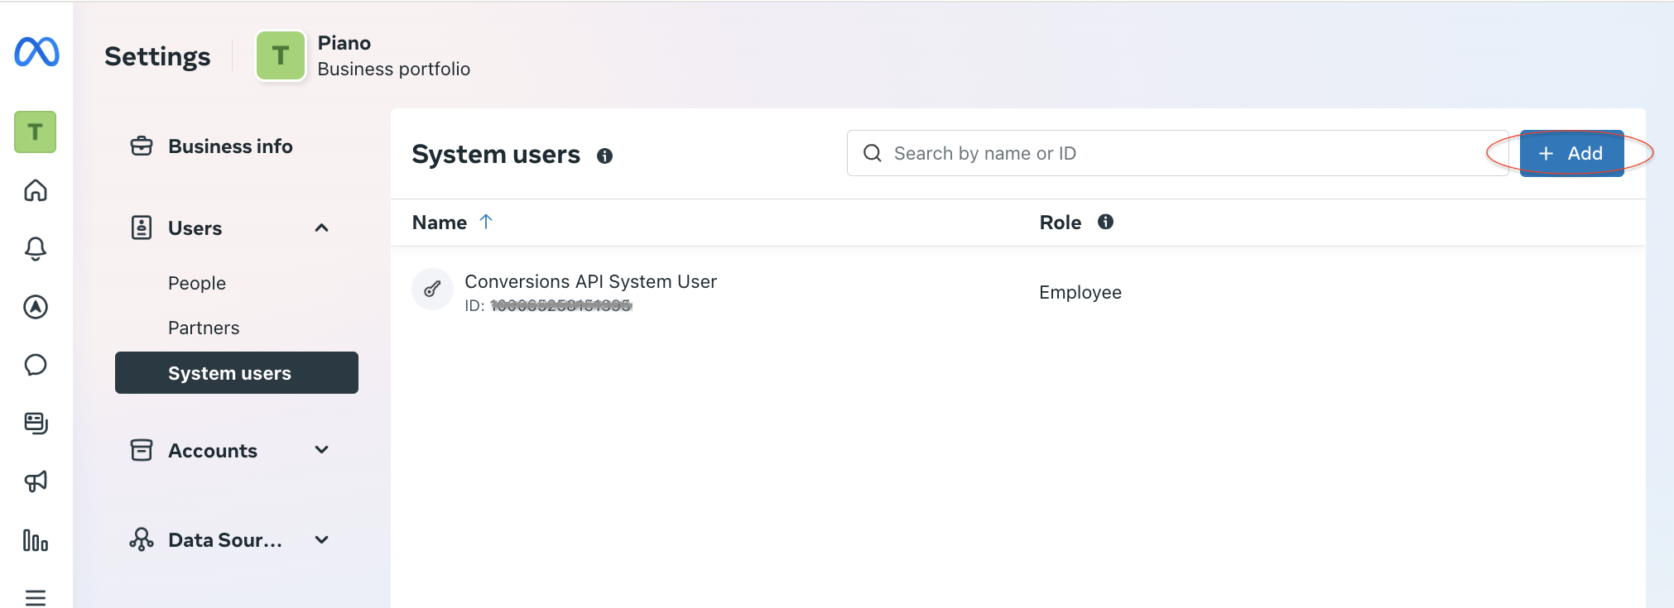
Task: Click the Business portfolio subtitle
Action: (x=394, y=69)
